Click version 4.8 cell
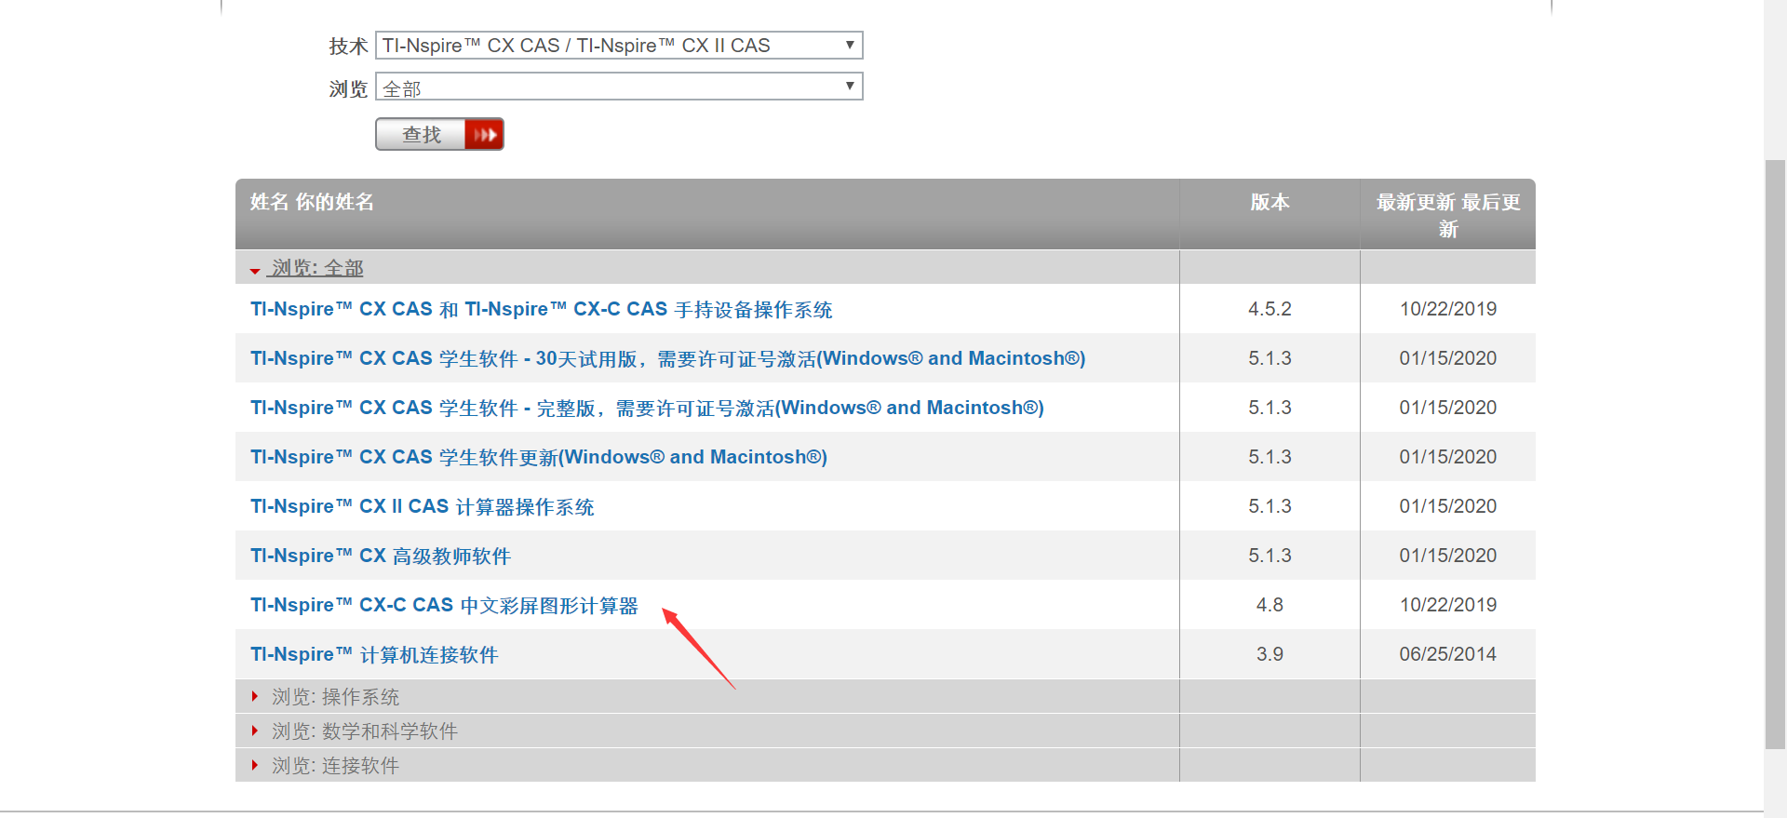Image resolution: width=1787 pixels, height=818 pixels. pyautogui.click(x=1270, y=605)
